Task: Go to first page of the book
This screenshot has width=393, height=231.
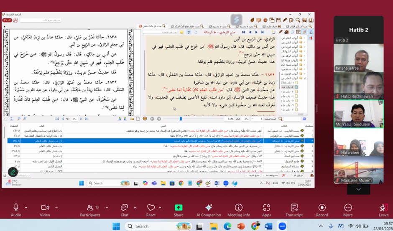Action: tap(244, 32)
